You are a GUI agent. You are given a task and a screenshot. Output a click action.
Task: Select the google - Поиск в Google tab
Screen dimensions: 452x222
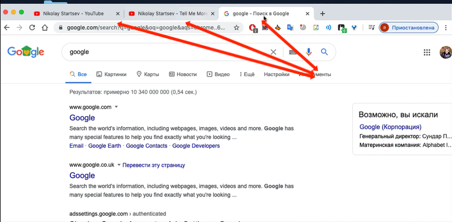tap(266, 13)
